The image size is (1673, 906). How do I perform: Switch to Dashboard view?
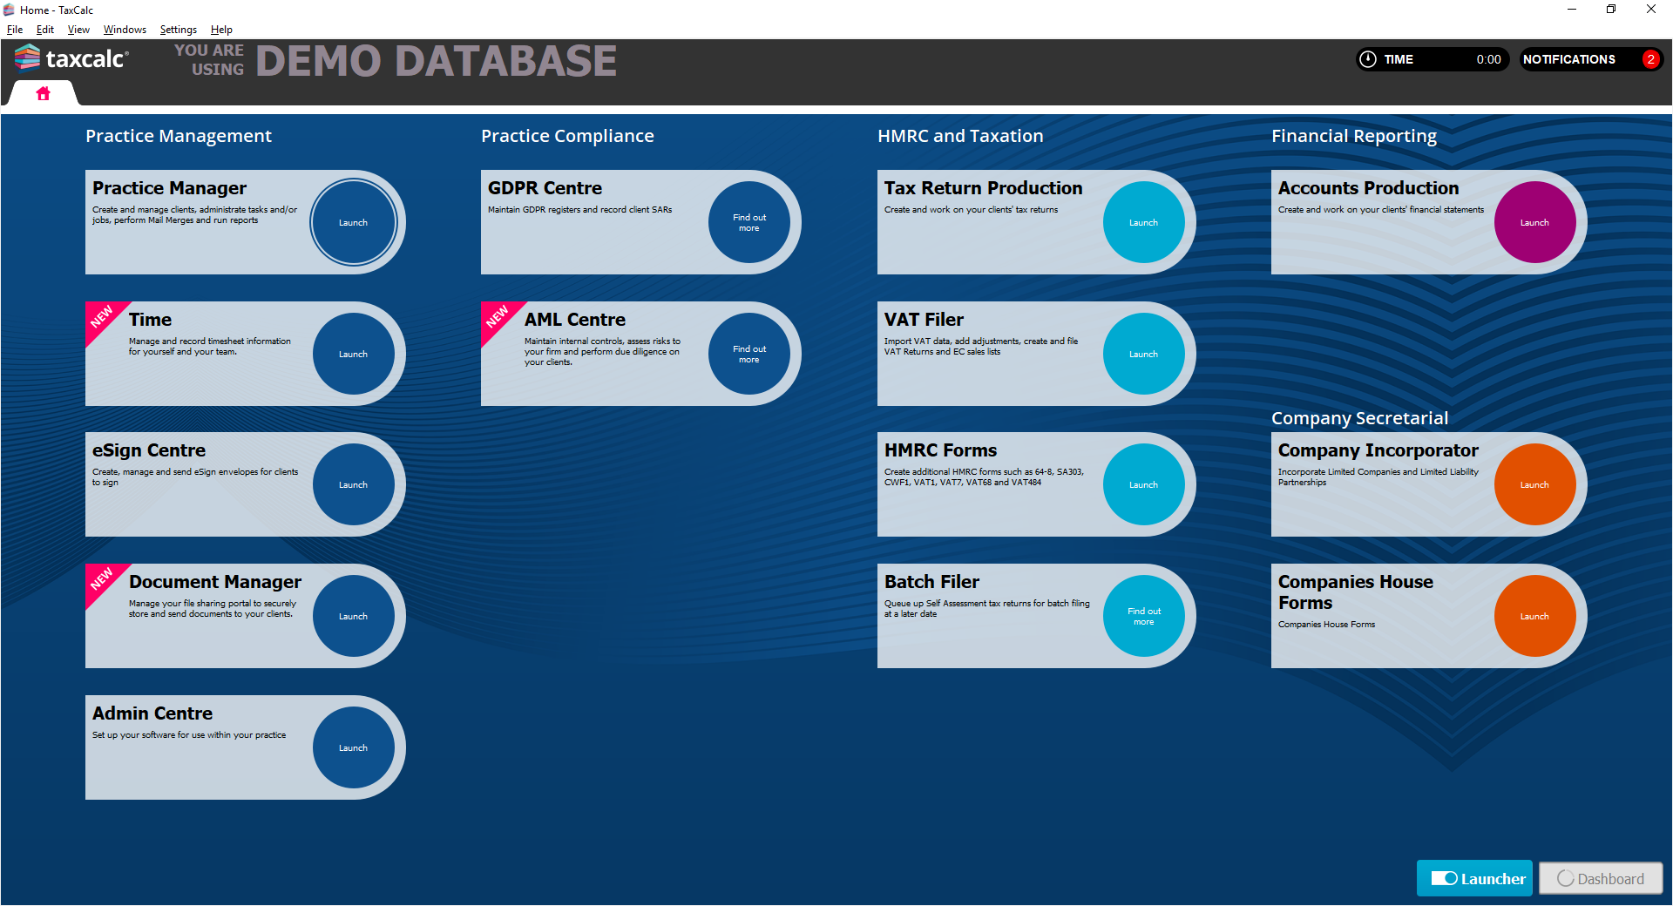tap(1601, 878)
